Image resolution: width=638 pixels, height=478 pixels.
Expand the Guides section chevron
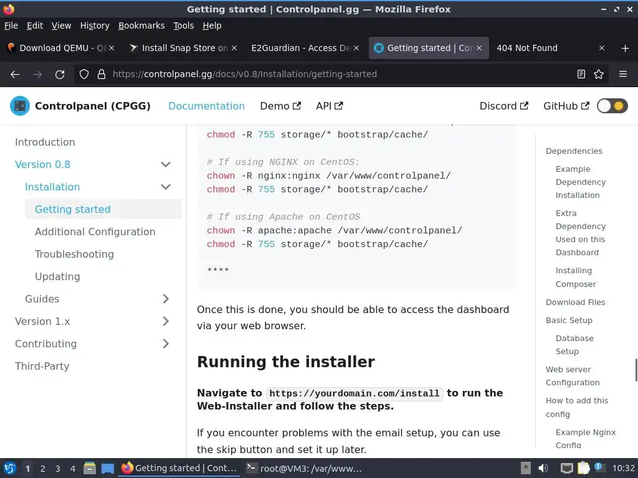pos(166,299)
